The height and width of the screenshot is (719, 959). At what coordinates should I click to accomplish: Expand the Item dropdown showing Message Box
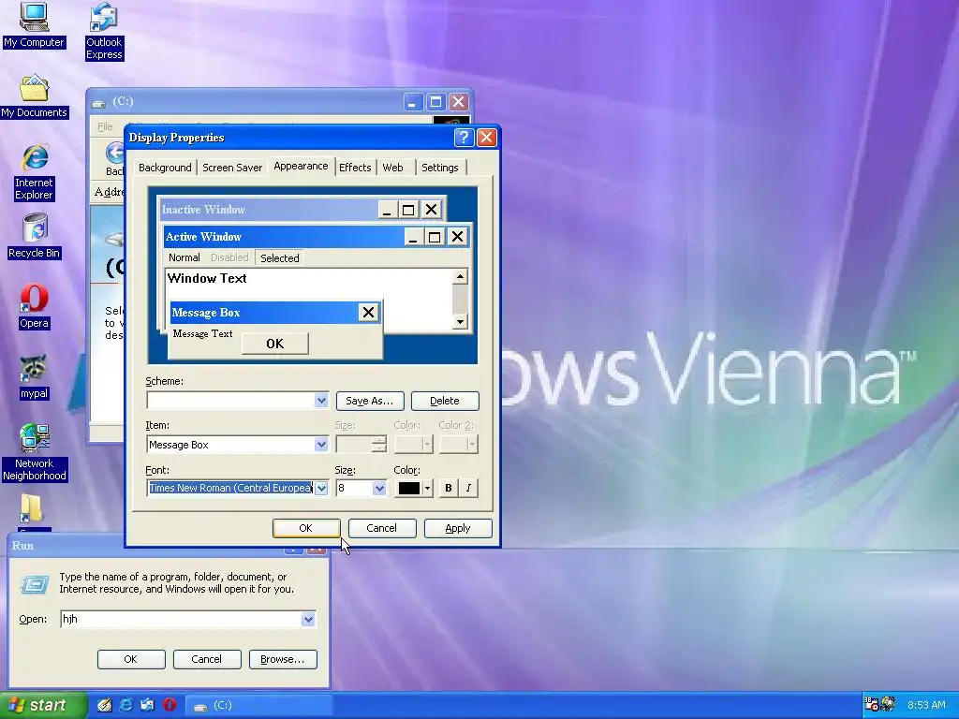pyautogui.click(x=321, y=445)
